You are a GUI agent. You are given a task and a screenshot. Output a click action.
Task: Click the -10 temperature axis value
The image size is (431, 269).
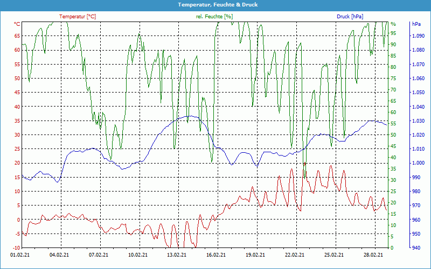point(16,248)
